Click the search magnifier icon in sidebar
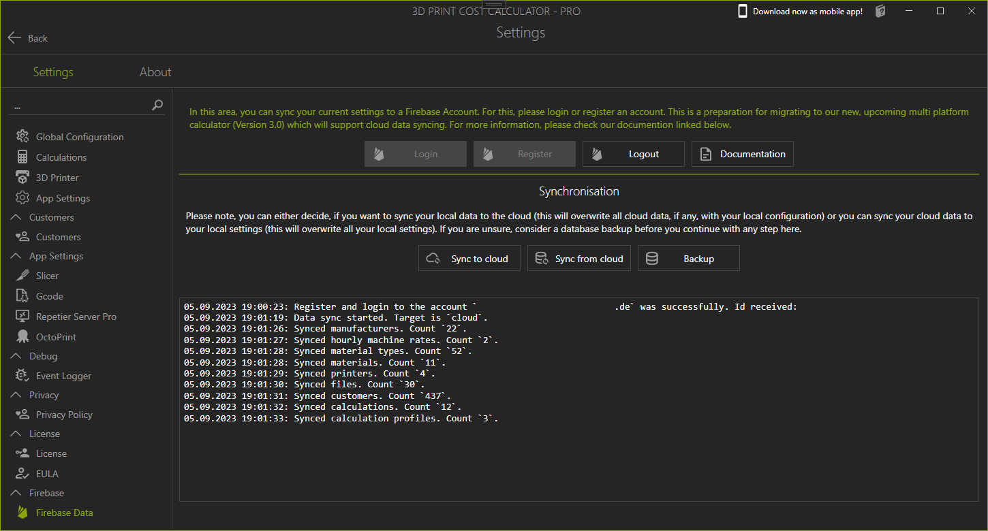The height and width of the screenshot is (531, 988). click(x=157, y=105)
